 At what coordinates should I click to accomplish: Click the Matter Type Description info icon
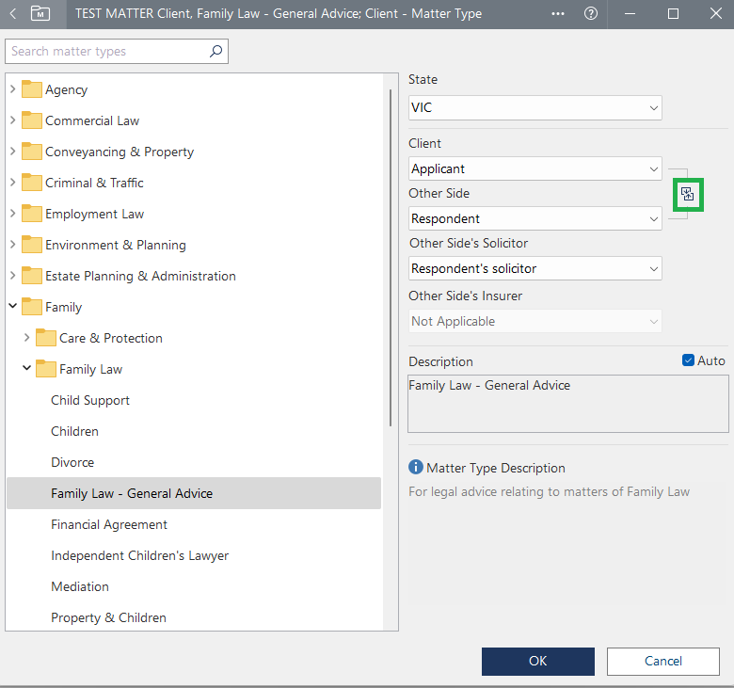tap(415, 468)
